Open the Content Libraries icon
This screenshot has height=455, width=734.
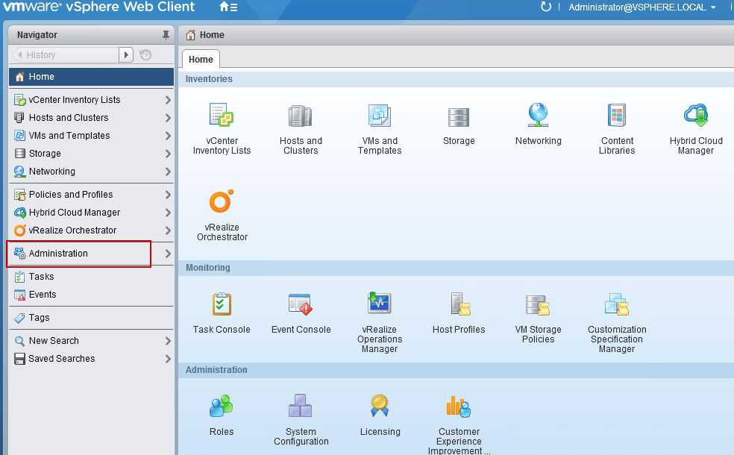pyautogui.click(x=617, y=116)
